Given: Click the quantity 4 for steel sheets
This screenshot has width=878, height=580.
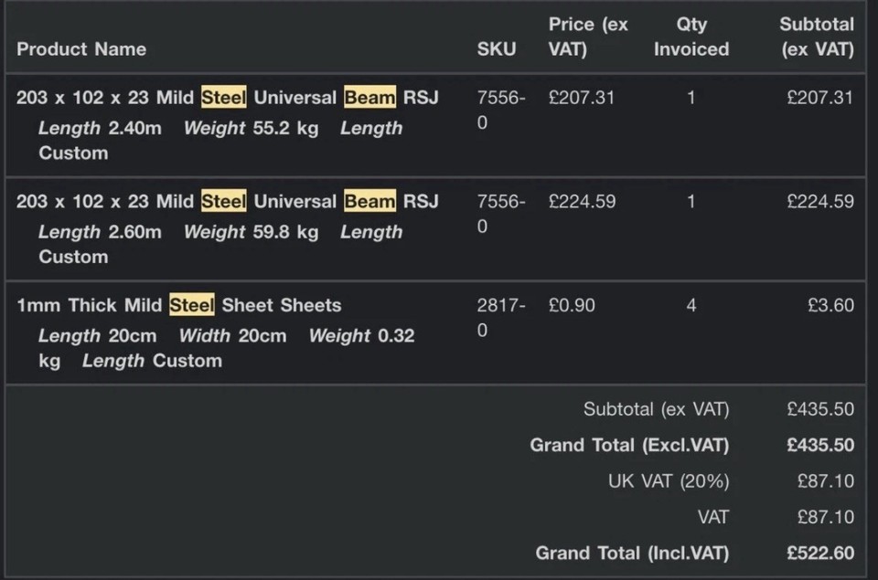Looking at the screenshot, I should (x=691, y=305).
